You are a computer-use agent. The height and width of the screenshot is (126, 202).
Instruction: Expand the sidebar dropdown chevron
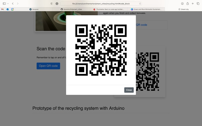point(8,3)
